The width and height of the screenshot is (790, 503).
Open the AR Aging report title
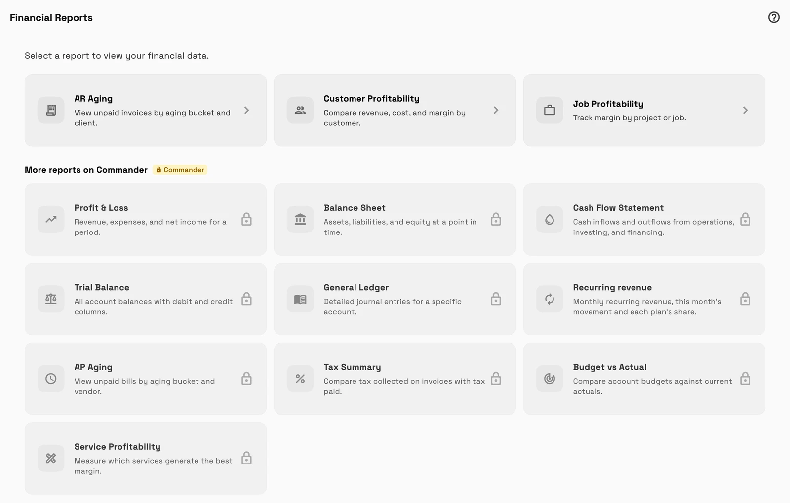tap(93, 99)
